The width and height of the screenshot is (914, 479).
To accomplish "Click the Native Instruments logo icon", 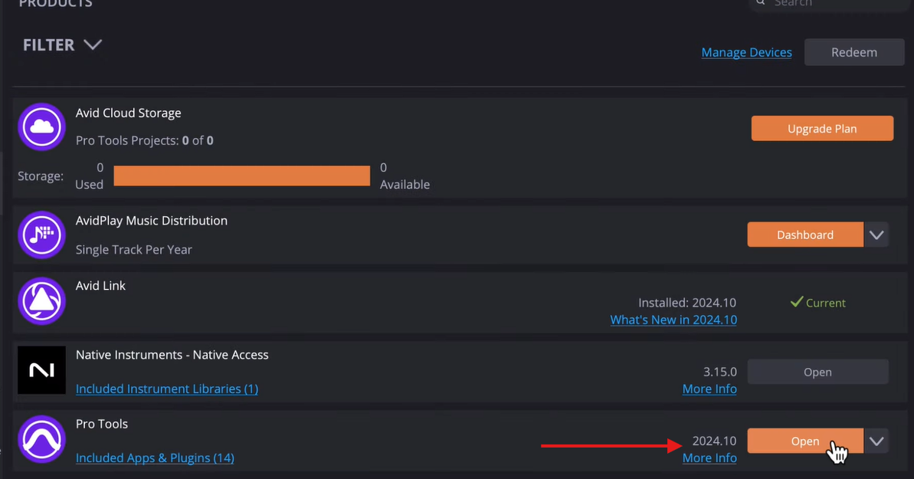I will click(41, 370).
